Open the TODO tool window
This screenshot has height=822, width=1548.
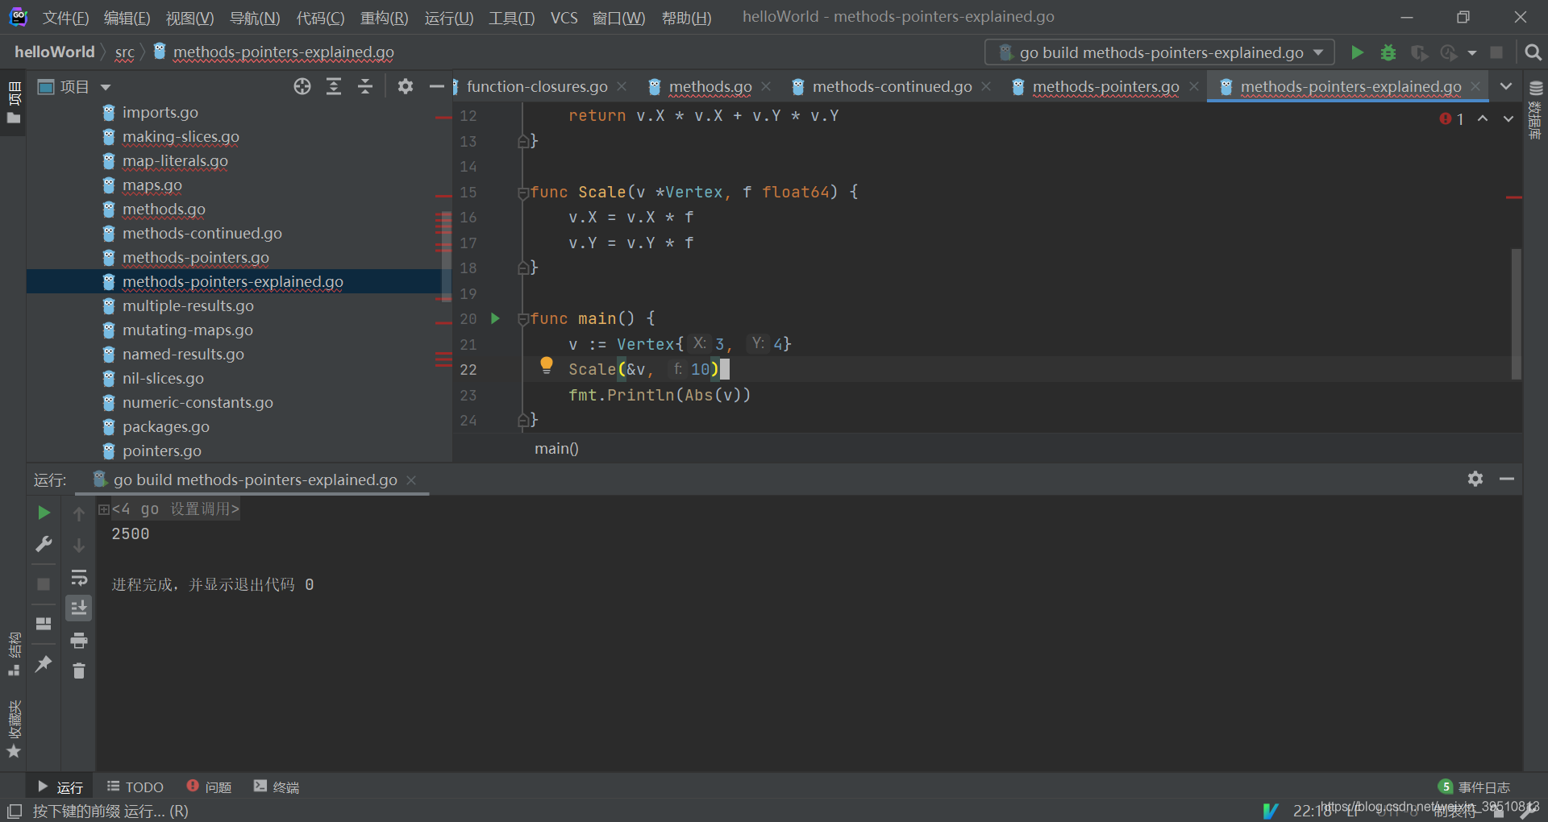tap(135, 787)
